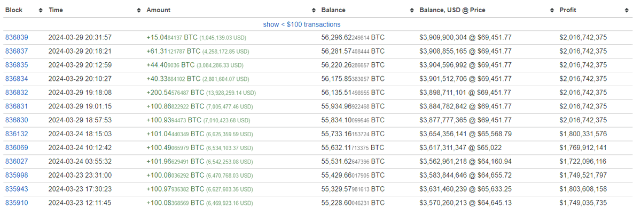
Task: Select the time 2024-03-23 23:31:00
Action: pos(80,175)
